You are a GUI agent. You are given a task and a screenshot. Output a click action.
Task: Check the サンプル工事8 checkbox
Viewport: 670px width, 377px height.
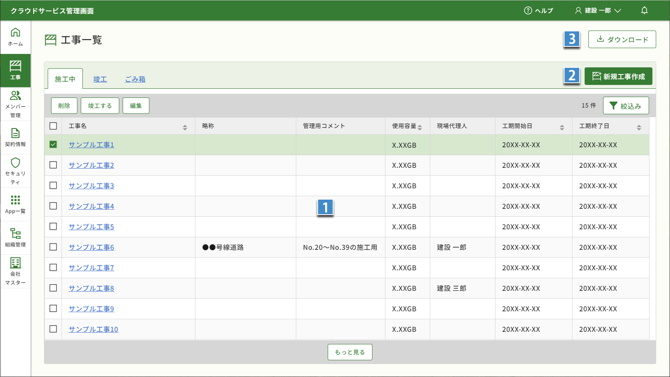53,288
